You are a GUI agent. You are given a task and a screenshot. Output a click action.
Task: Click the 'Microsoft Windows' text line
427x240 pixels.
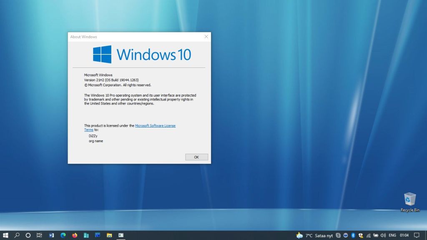point(98,75)
